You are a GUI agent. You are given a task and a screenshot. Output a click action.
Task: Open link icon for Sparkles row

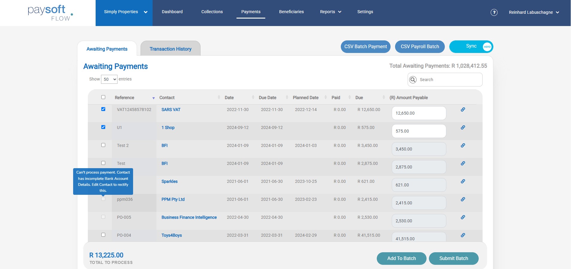(463, 181)
